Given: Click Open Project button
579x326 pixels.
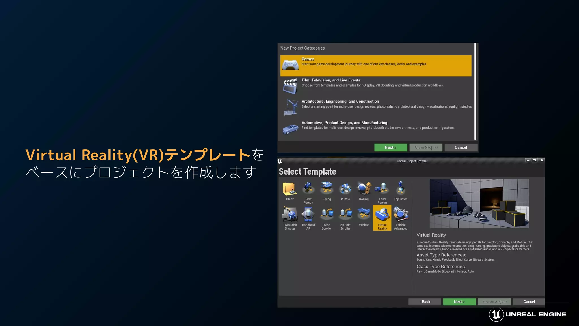Looking at the screenshot, I should pos(426,147).
